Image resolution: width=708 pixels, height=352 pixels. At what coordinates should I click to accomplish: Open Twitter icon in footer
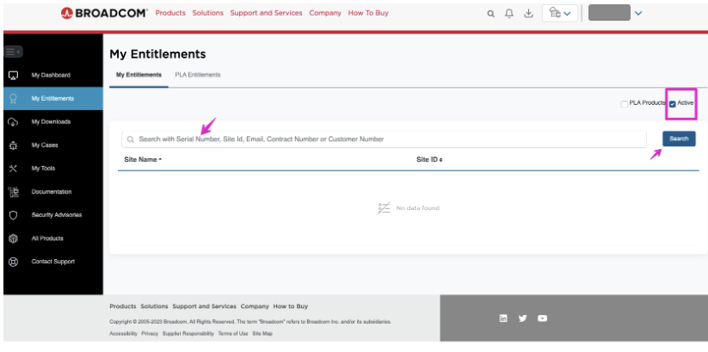(x=523, y=318)
